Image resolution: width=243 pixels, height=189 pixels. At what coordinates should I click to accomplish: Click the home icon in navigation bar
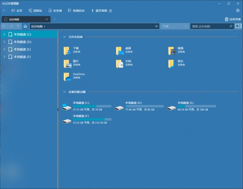pyautogui.click(x=25, y=26)
